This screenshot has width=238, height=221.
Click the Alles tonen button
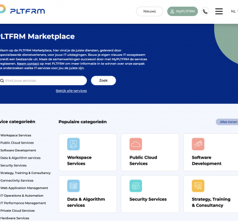[x=227, y=122]
